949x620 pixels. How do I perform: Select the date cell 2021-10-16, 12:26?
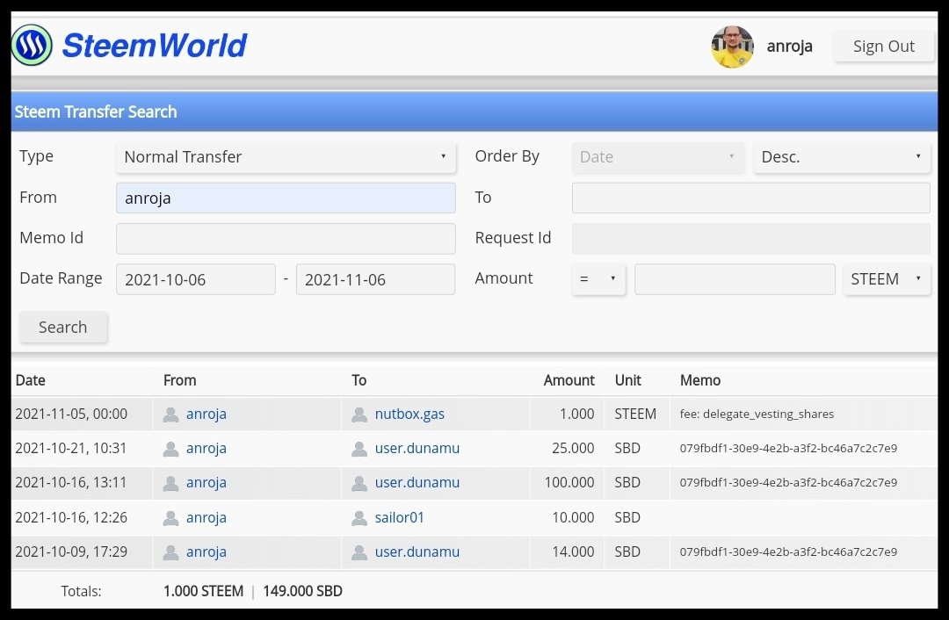click(71, 518)
